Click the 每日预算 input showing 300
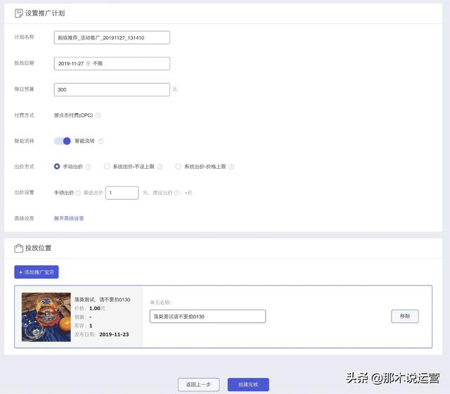The image size is (450, 394). point(112,89)
